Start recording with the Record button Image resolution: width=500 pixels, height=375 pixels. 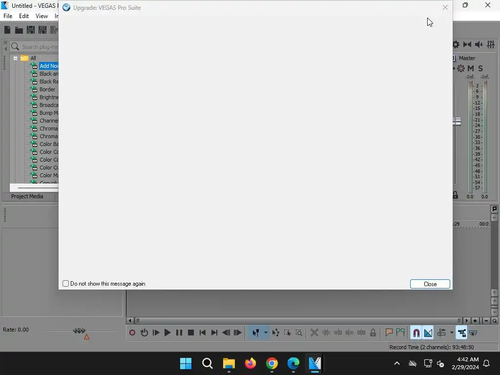[132, 333]
